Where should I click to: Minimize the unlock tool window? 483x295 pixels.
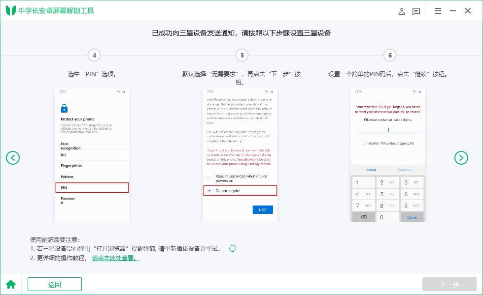click(453, 11)
